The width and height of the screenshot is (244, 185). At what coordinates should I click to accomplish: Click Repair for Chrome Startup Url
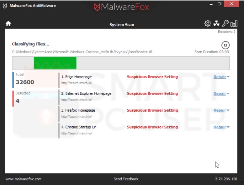point(220,127)
